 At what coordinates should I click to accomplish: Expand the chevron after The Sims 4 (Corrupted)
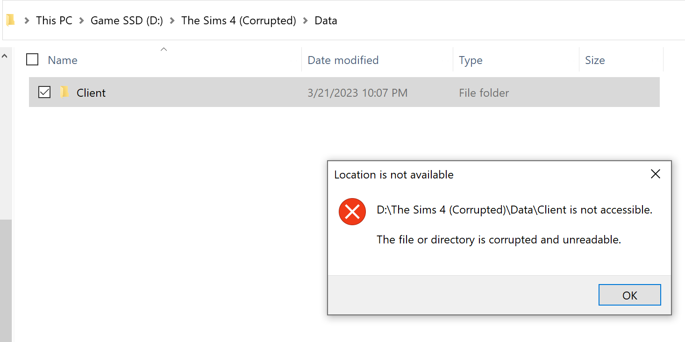306,21
